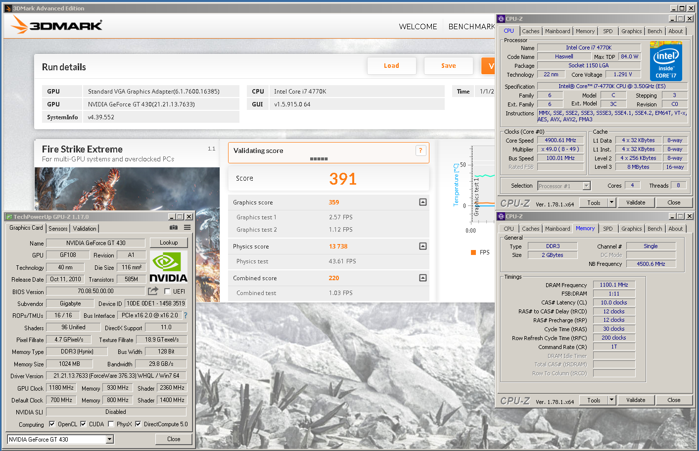Screen dimensions: 699x451
Task: Toggle the CUDA checkbox
Action: pos(83,424)
